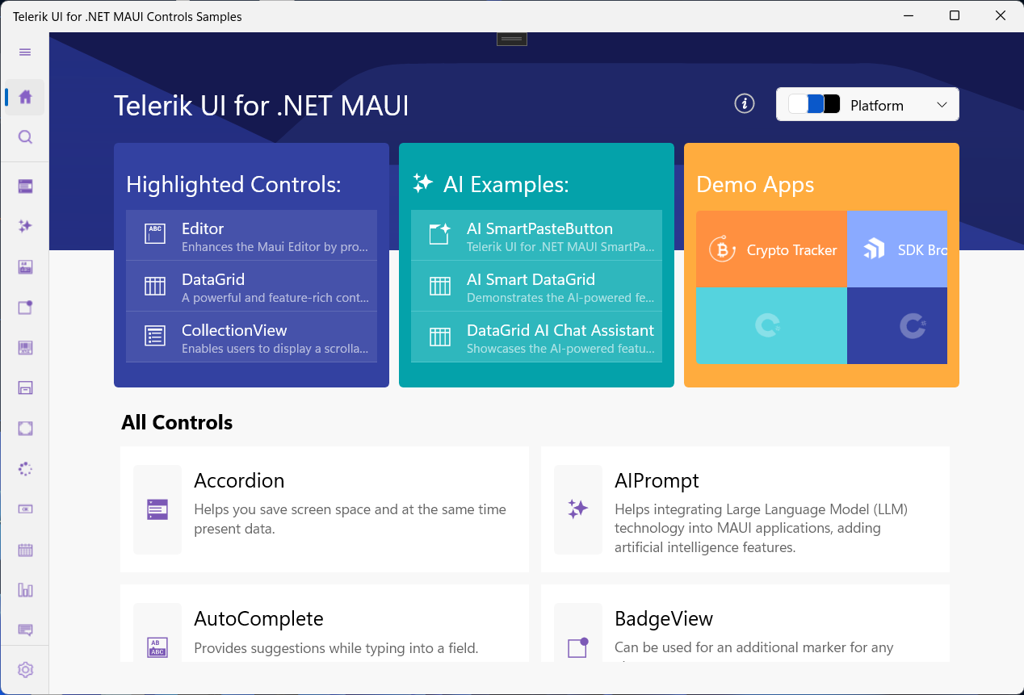Open the Editor highlighted control

pos(251,235)
